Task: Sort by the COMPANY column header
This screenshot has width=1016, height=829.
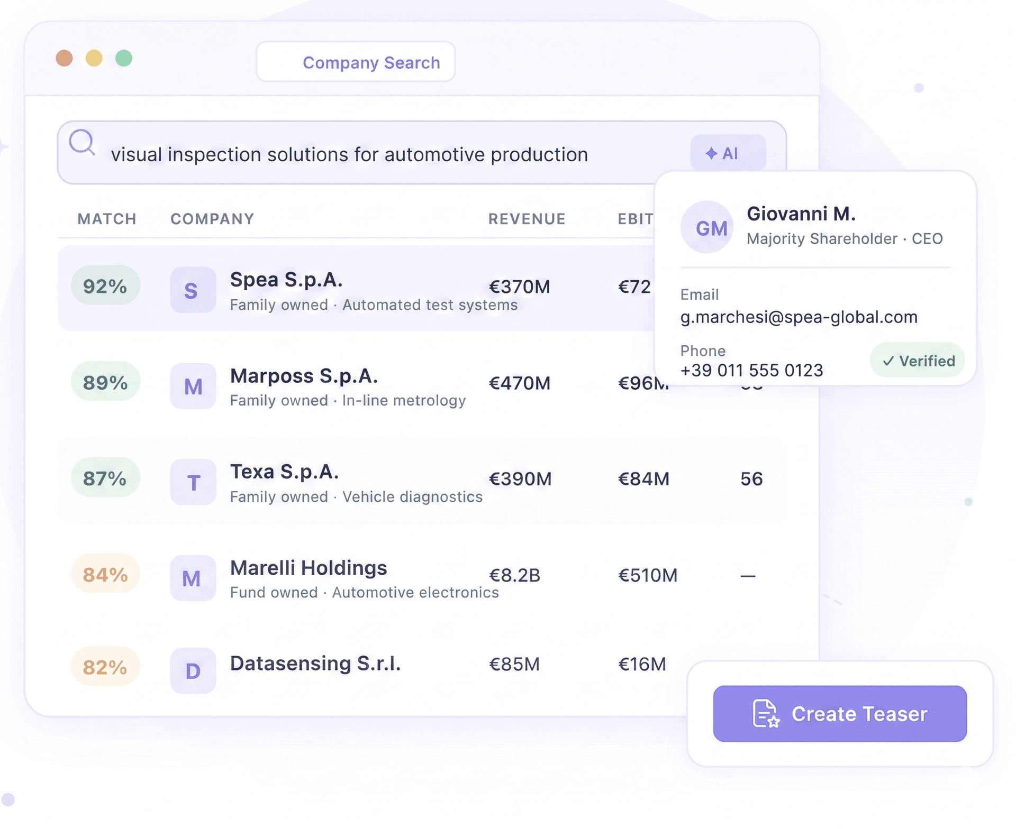Action: (212, 219)
